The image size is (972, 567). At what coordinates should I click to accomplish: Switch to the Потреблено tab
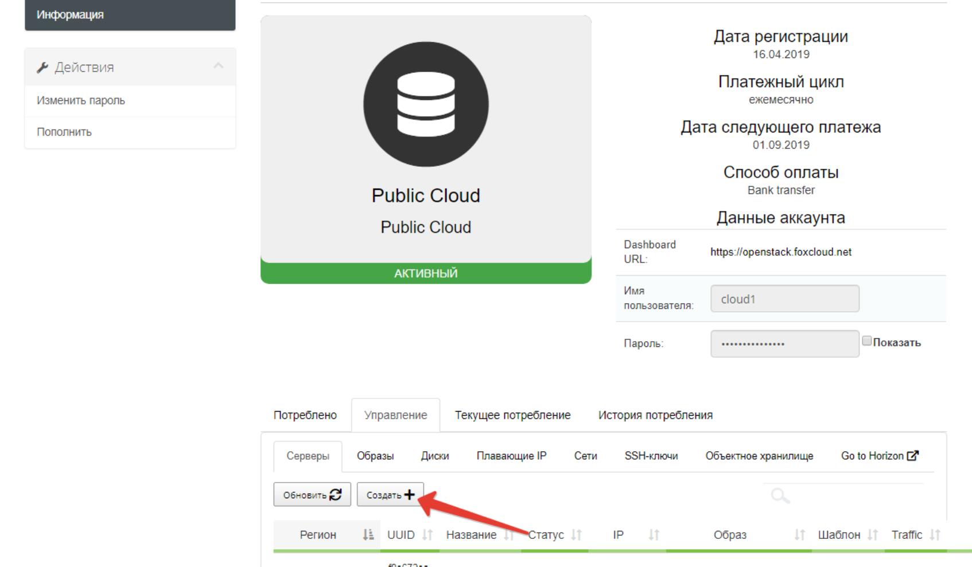pyautogui.click(x=305, y=415)
